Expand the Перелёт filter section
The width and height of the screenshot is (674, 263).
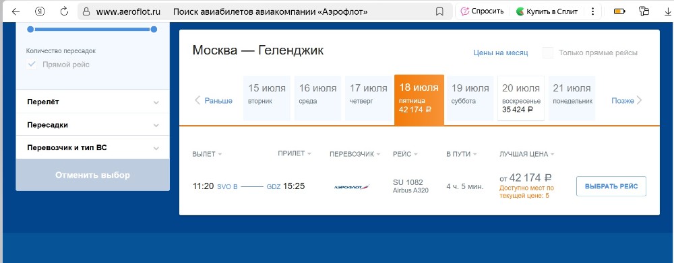click(x=92, y=102)
